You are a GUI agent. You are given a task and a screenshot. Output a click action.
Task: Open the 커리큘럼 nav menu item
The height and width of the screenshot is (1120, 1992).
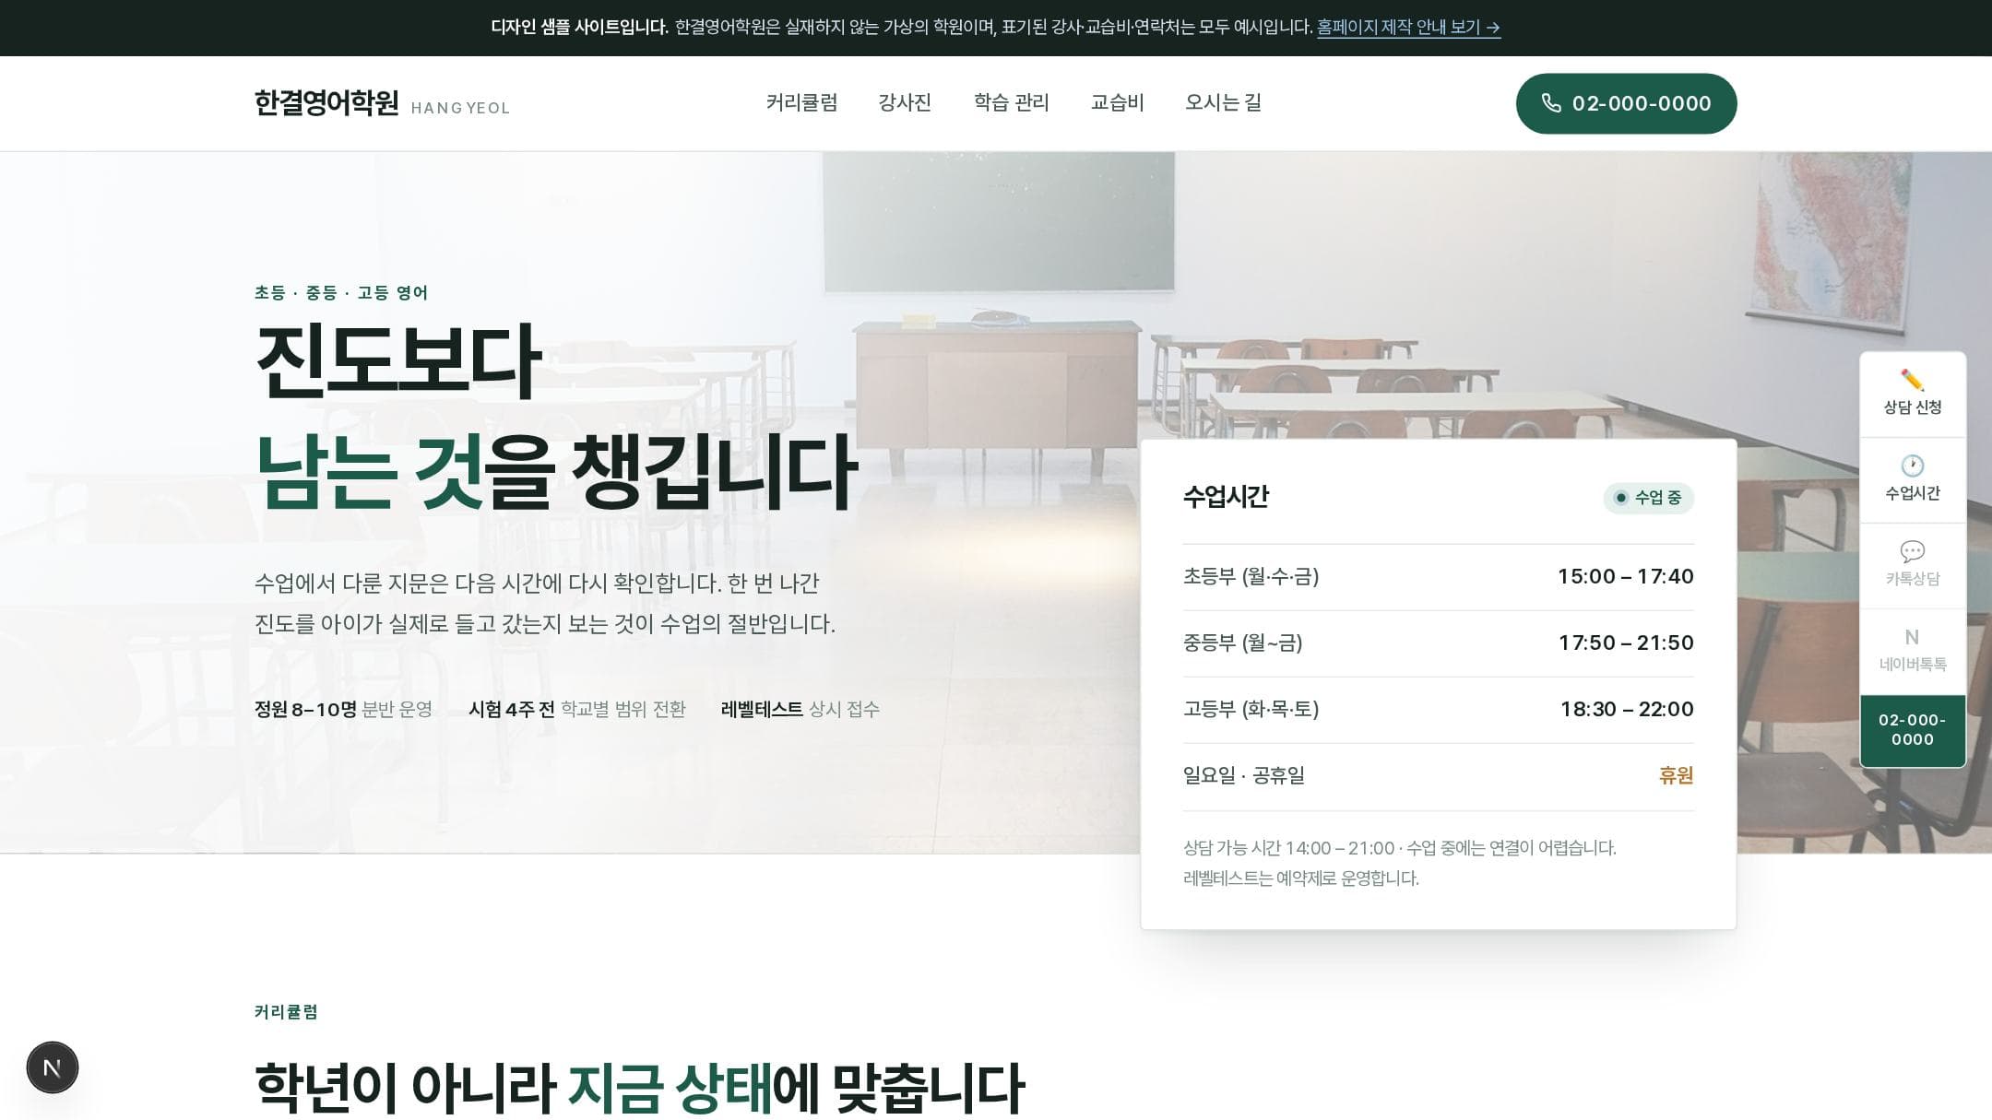[x=801, y=102]
